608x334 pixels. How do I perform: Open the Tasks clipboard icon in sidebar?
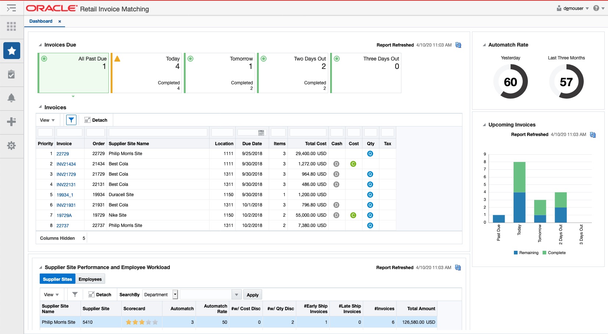[x=12, y=74]
